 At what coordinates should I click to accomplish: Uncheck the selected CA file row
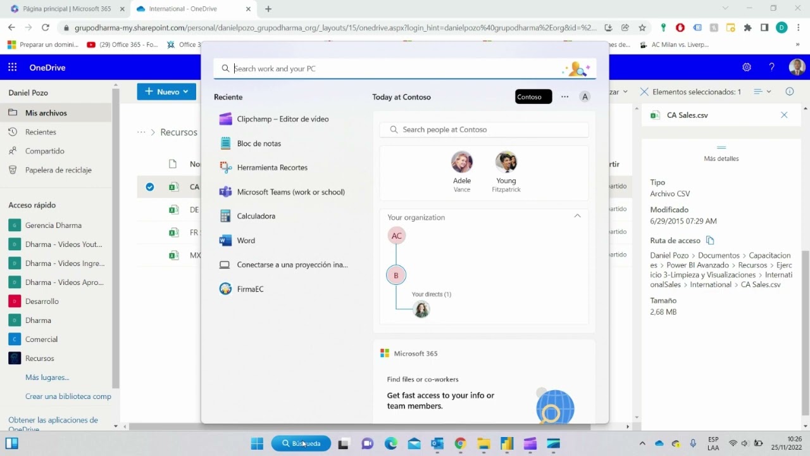[x=149, y=187]
